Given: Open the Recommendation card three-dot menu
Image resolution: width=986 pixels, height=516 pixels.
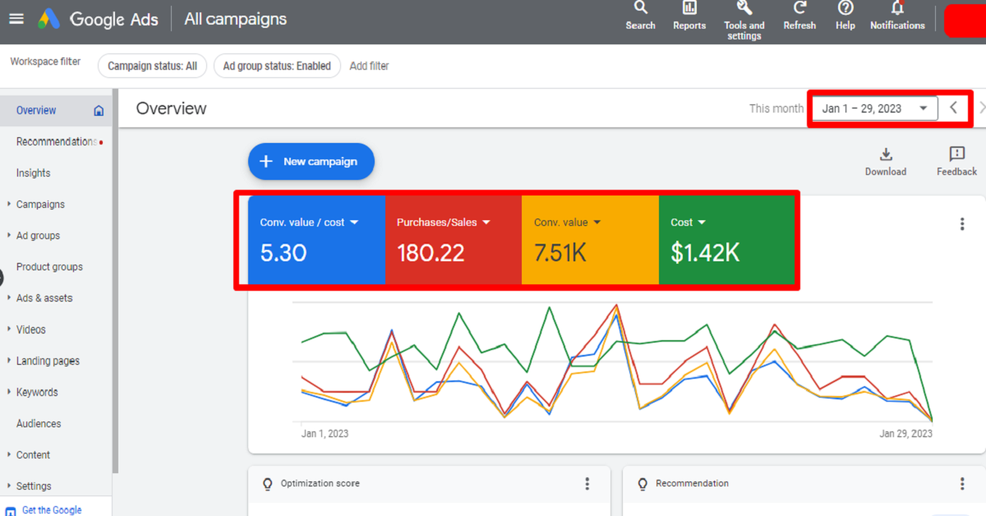Looking at the screenshot, I should click(x=961, y=483).
